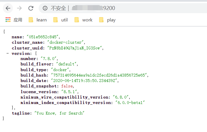Open the site info icon beside 不安全

(45, 8)
